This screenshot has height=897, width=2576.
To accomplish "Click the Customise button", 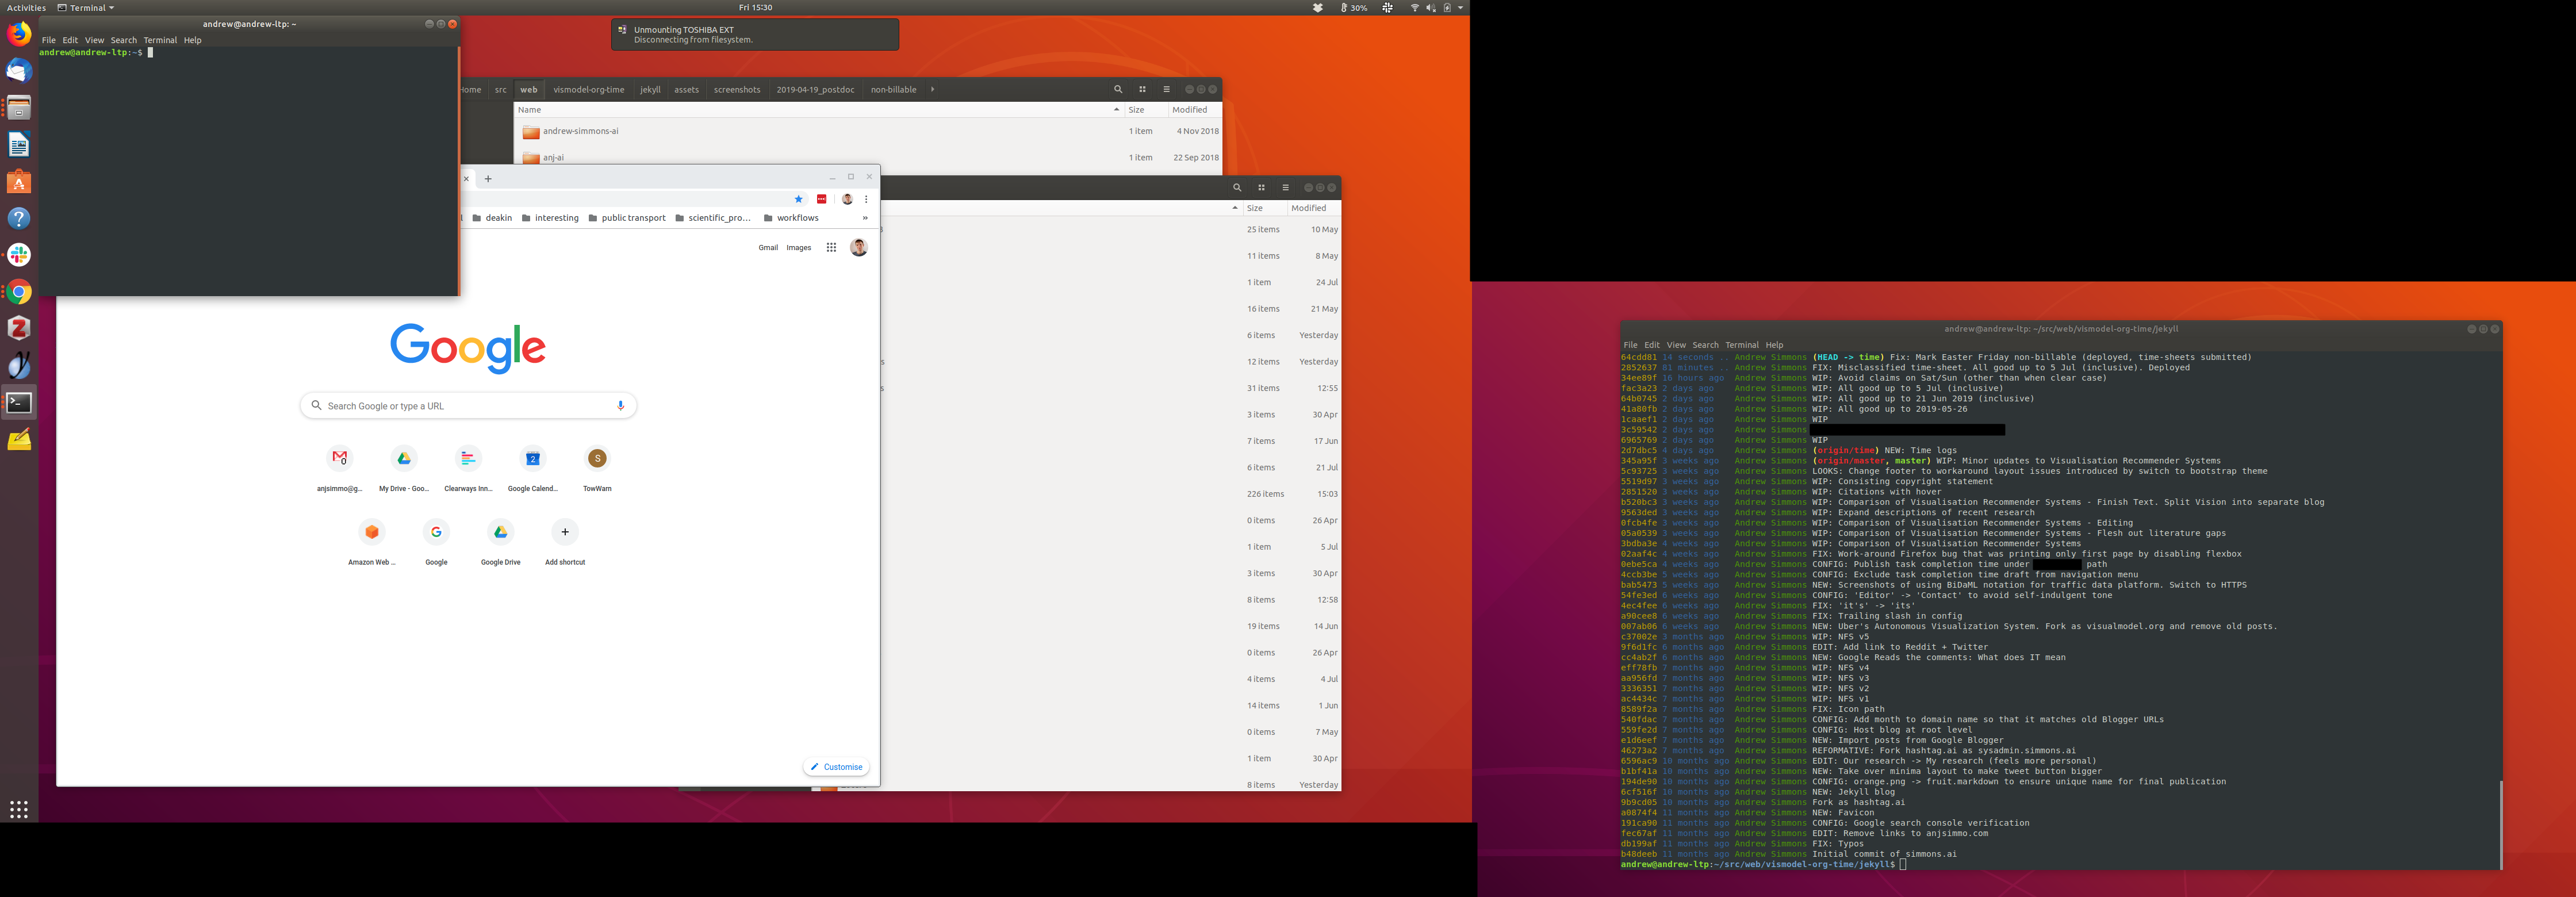I will pyautogui.click(x=836, y=767).
